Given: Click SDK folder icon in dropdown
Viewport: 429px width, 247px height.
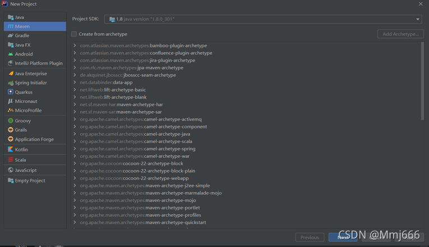Looking at the screenshot, I should point(112,19).
